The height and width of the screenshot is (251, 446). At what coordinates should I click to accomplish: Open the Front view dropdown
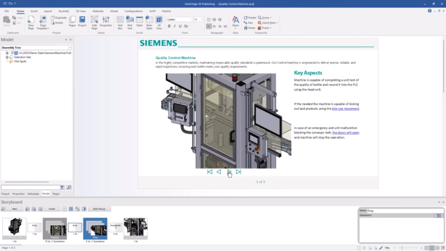click(x=265, y=28)
